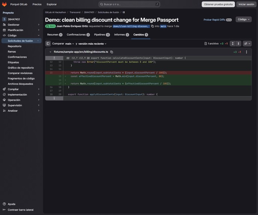Collapse the discounts.ts file diff chevron
258x215 pixels.
tap(50, 52)
